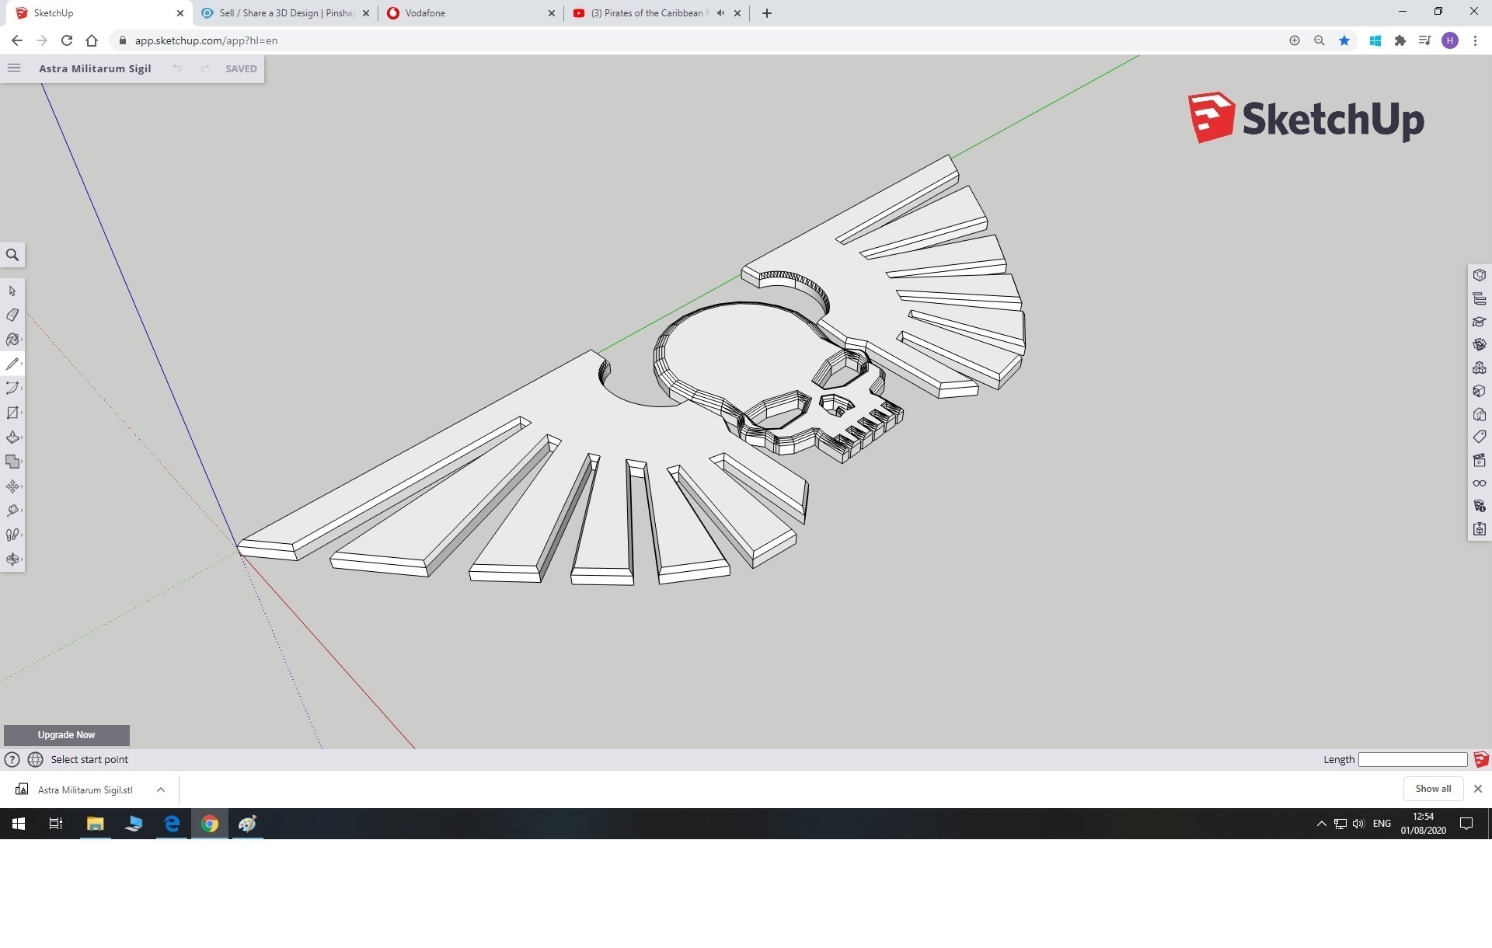Open the Materials panel
The image size is (1492, 948).
point(1480,391)
